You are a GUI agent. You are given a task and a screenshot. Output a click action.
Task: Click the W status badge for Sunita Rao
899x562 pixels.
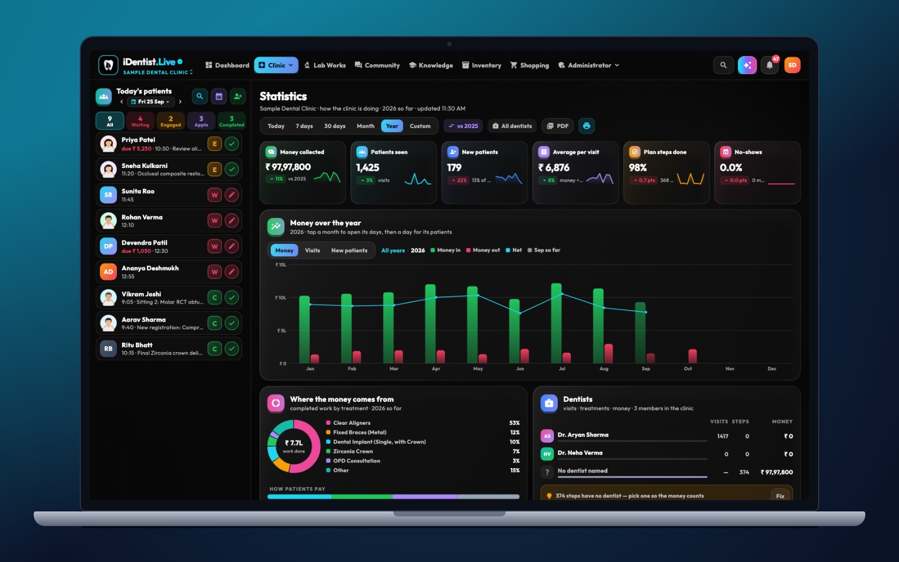[215, 195]
